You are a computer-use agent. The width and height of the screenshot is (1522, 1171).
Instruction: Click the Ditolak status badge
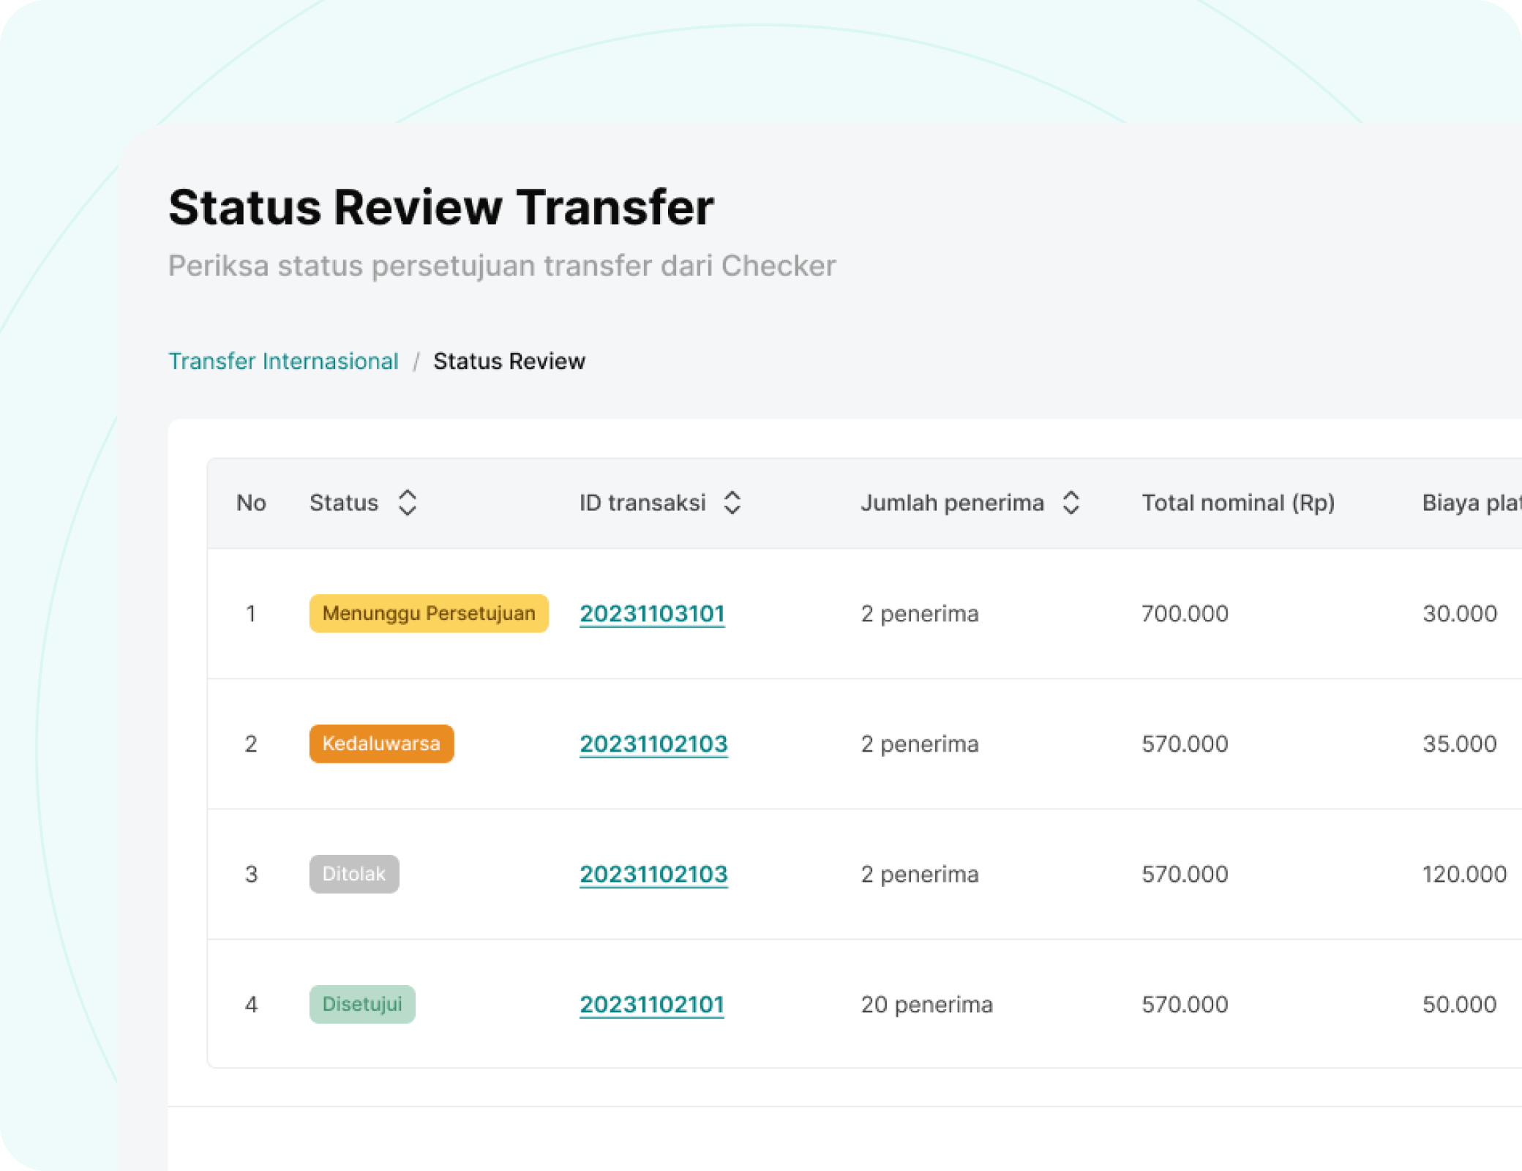pyautogui.click(x=354, y=874)
